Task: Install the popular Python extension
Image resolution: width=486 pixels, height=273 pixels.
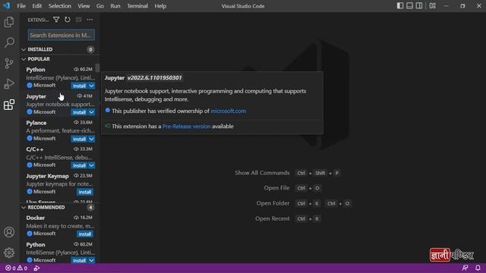Action: coord(79,86)
